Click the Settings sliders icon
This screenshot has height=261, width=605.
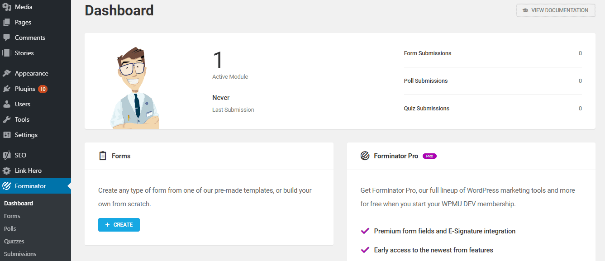[x=7, y=135]
